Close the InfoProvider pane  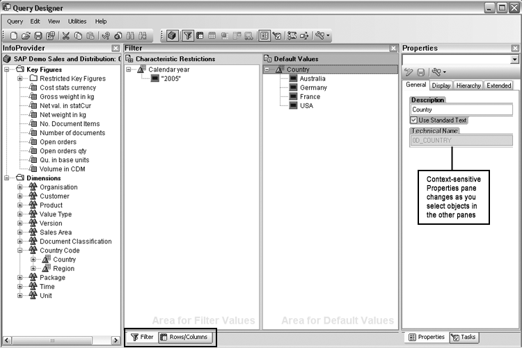116,48
